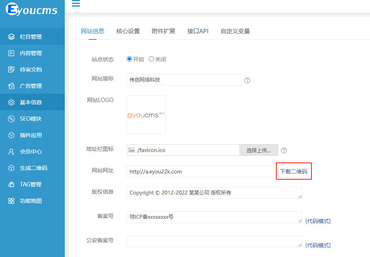The image size is (370, 257).
Task: Click the 网站简称 input field
Action: [184, 80]
